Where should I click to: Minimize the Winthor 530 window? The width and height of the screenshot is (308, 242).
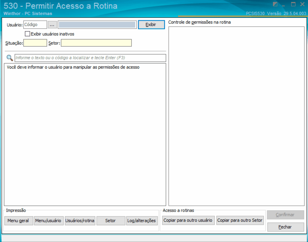[283, 5]
